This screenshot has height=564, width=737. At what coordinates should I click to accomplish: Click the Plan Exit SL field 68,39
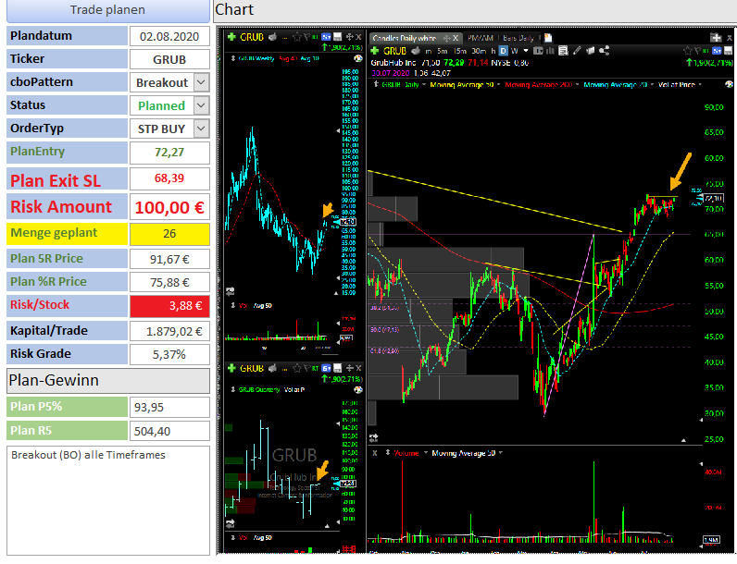click(x=169, y=178)
